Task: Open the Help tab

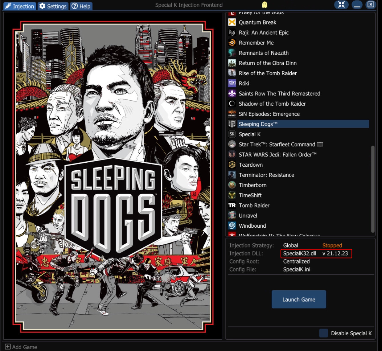Action: [x=81, y=6]
